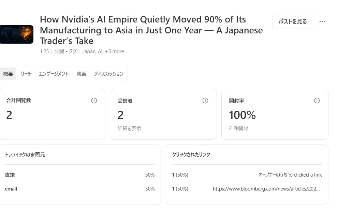Click the ポストを見る button

293,21
